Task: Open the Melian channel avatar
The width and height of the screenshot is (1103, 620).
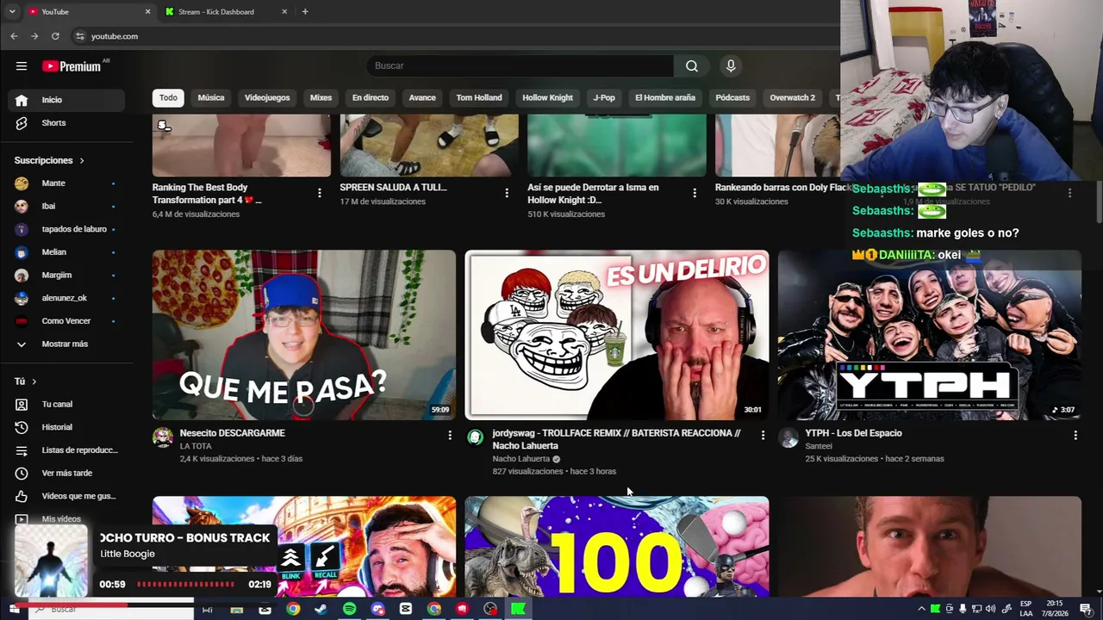Action: coord(22,252)
